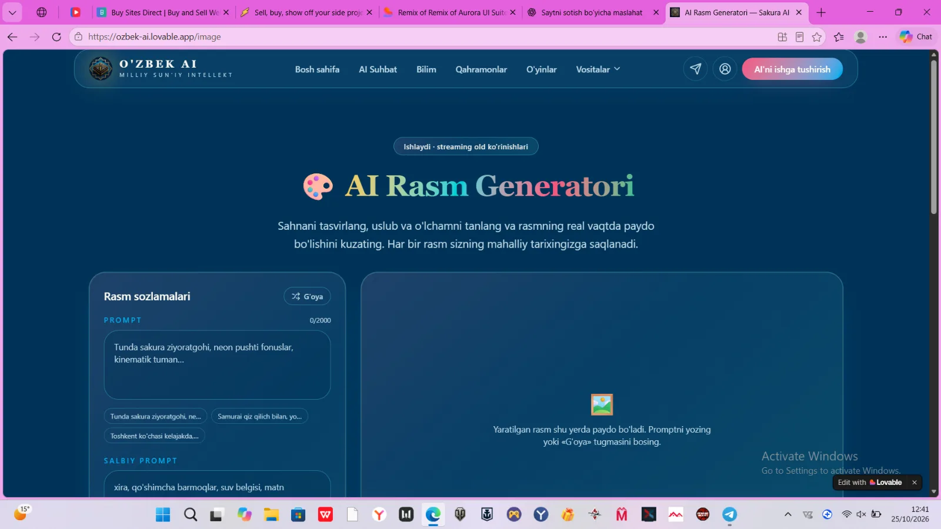The height and width of the screenshot is (529, 941).
Task: Open a new browser tab
Action: (821, 12)
